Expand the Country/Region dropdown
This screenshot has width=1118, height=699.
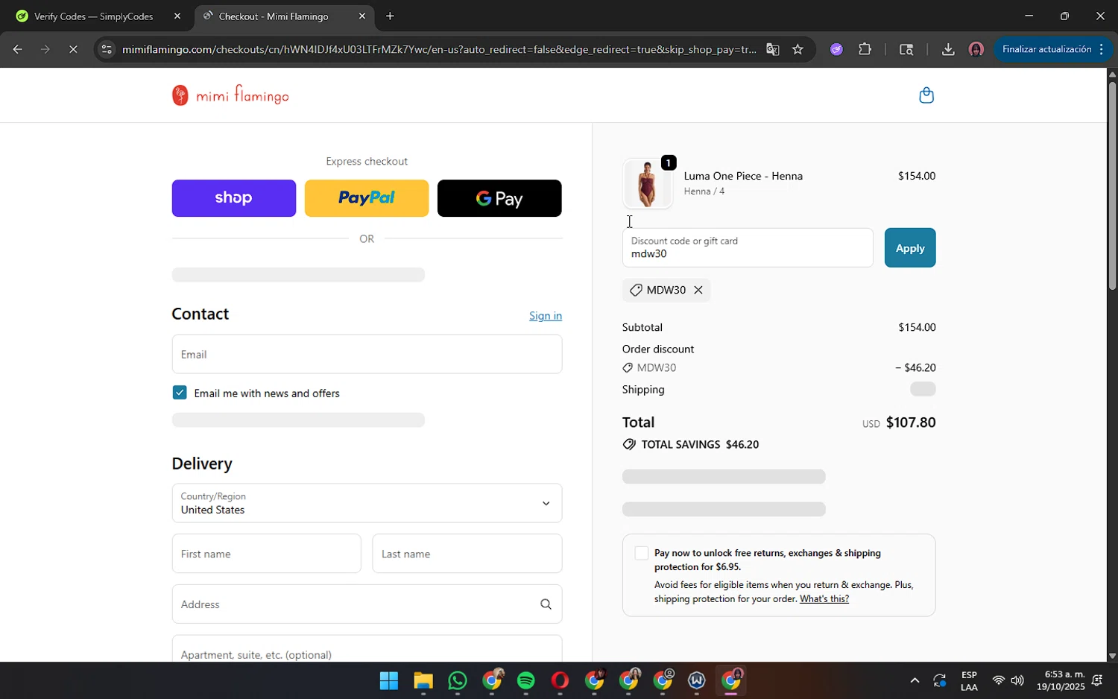[367, 503]
